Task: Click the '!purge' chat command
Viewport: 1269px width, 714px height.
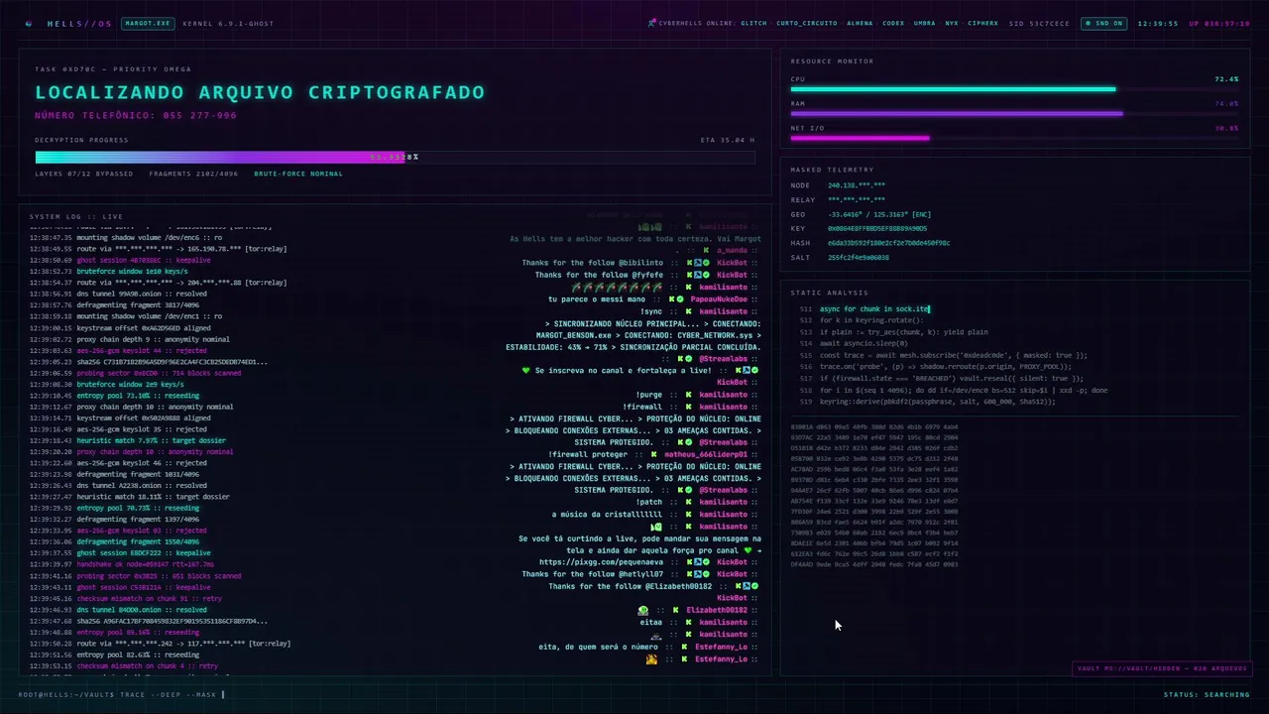Action: (649, 395)
